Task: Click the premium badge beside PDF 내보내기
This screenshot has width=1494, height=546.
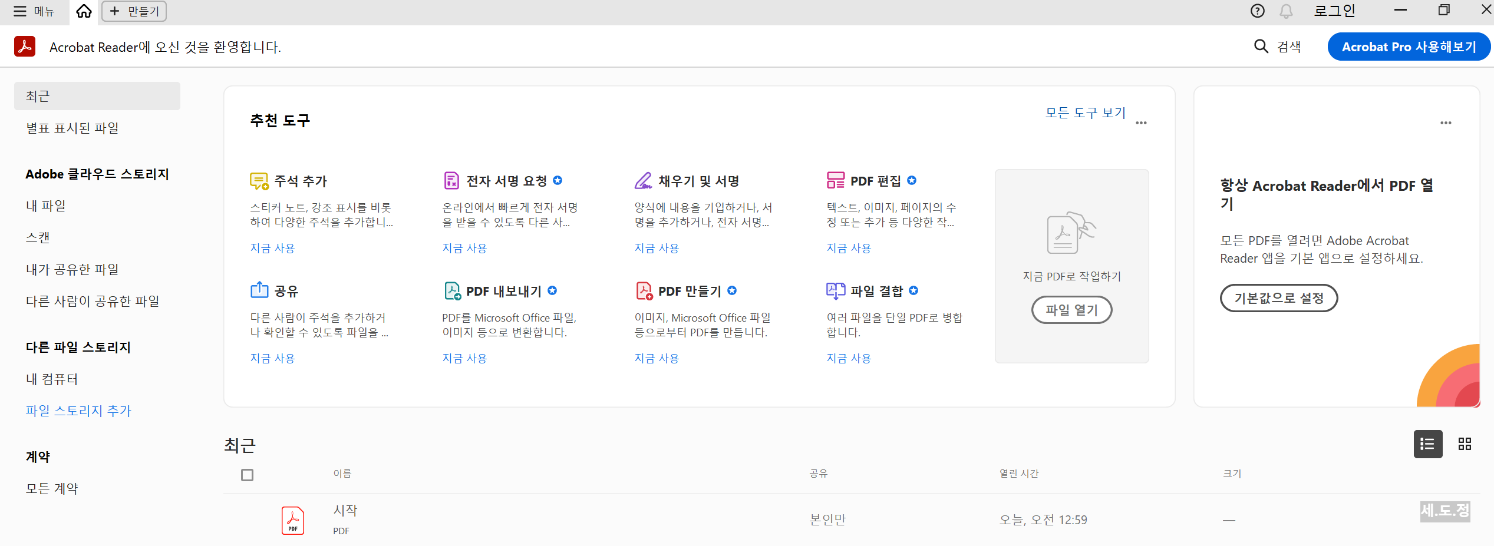Action: (552, 290)
